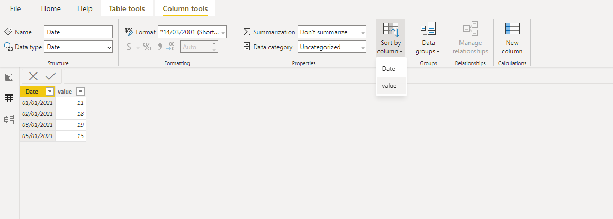Click the Name tag icon
Screen dimensions: 613x219
pos(8,32)
